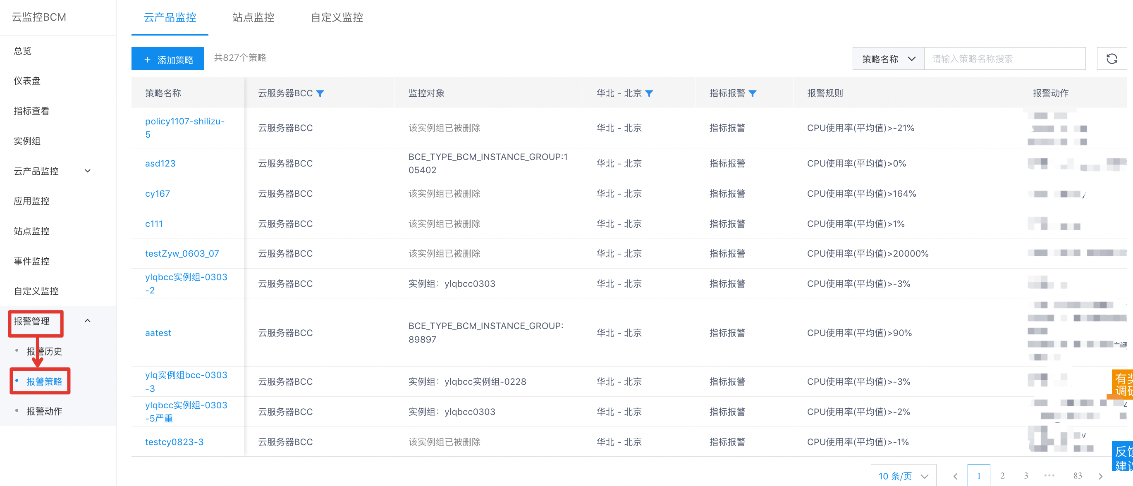Click the refresh icon beside search box
Viewport: 1133px width, 486px height.
coord(1111,58)
